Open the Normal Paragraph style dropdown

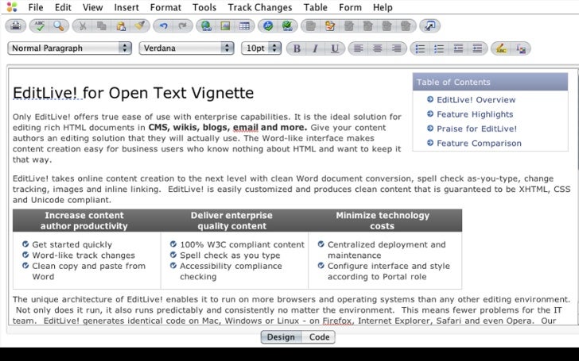[x=69, y=48]
